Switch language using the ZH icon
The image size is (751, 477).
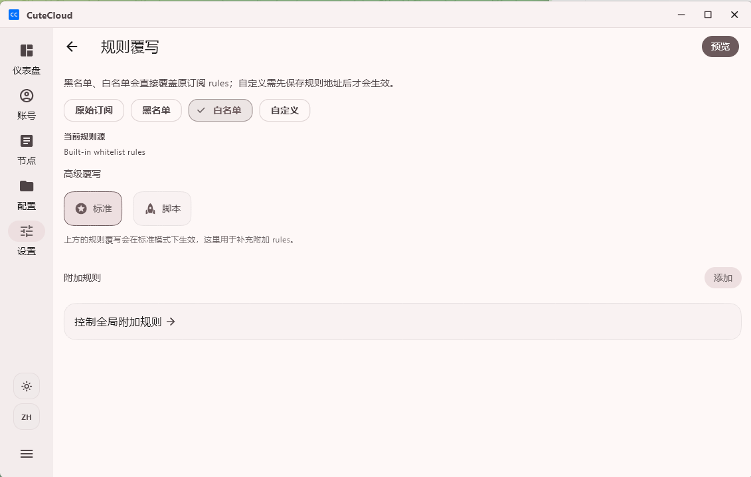point(26,417)
